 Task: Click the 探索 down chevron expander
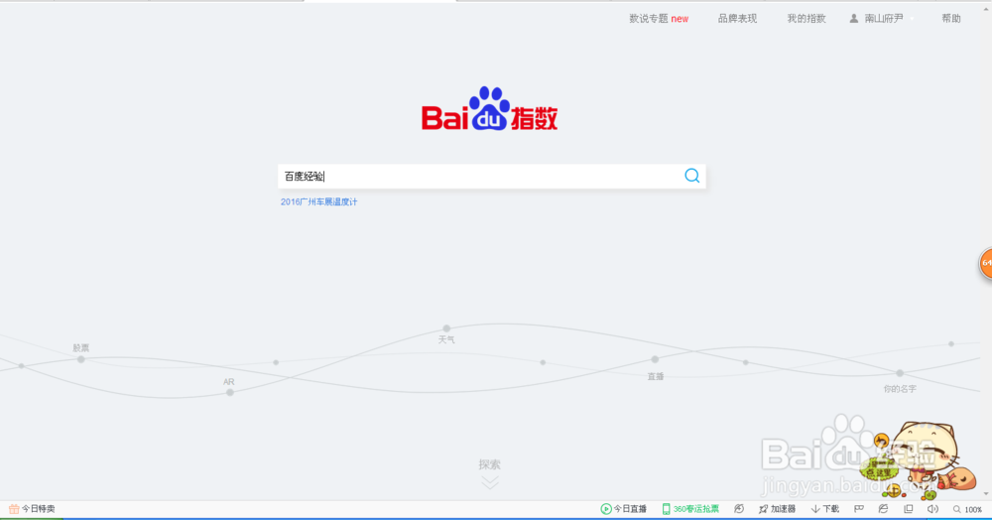490,482
